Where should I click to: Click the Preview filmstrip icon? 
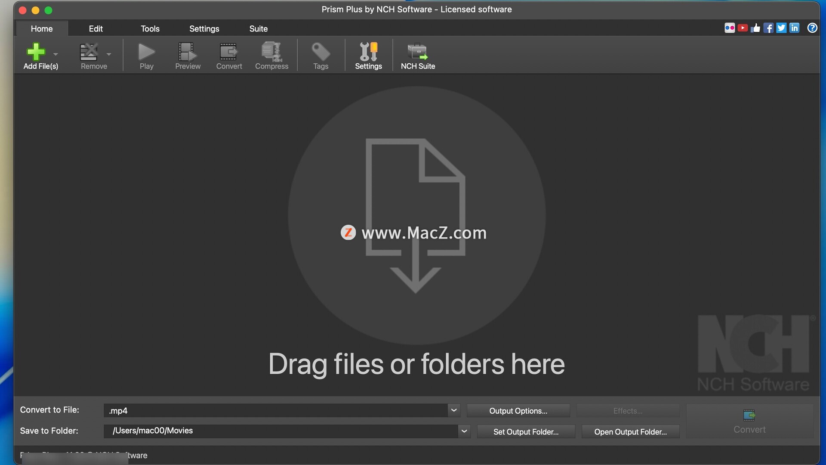coord(188,52)
